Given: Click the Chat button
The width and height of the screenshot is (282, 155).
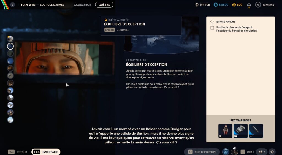Looking at the screenshot, I should click(247, 152).
